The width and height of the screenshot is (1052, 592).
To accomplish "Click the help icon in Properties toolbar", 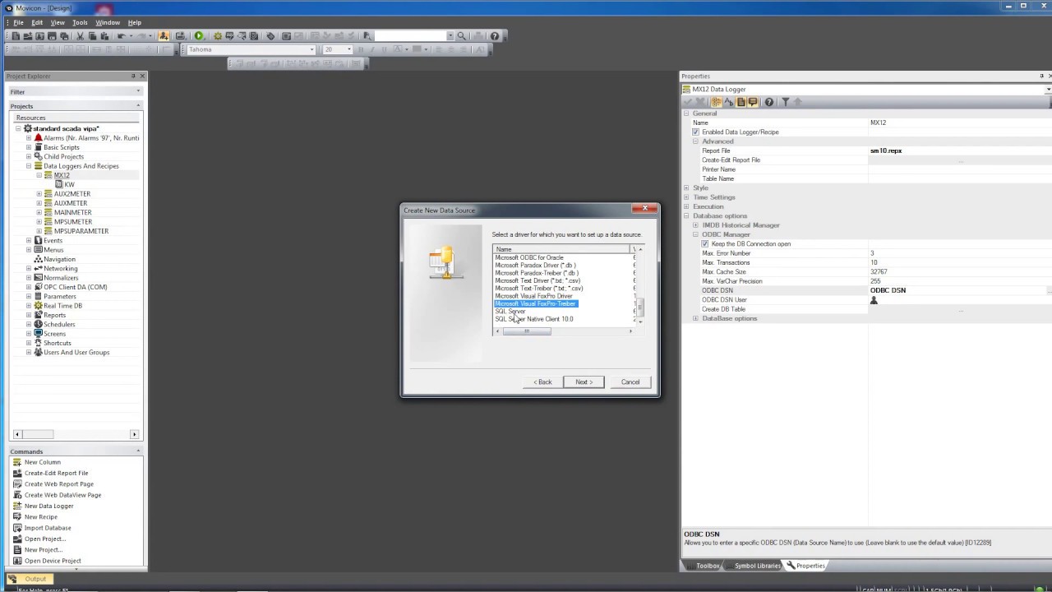I will (x=769, y=102).
